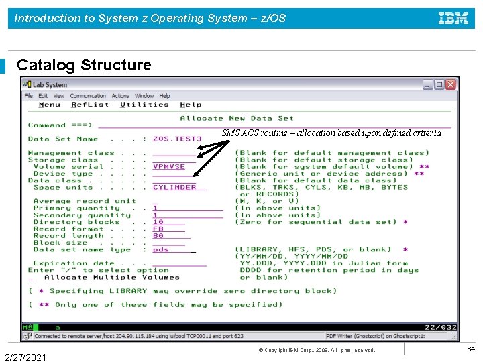483x362 pixels.
Task: Click the Zero for sequential data set hint
Action: (316, 222)
